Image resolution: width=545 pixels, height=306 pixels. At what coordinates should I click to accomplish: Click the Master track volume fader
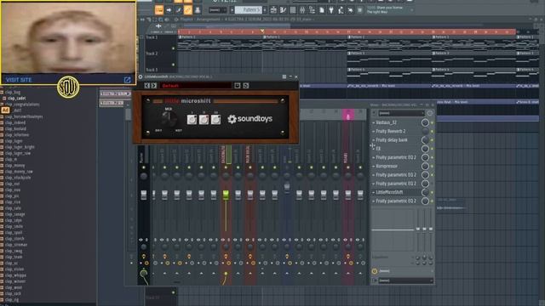(144, 195)
